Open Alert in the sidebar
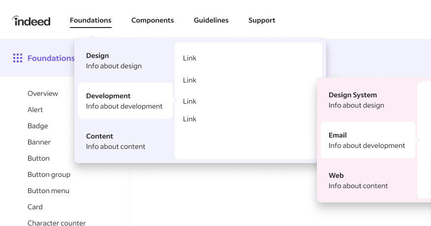 [35, 110]
